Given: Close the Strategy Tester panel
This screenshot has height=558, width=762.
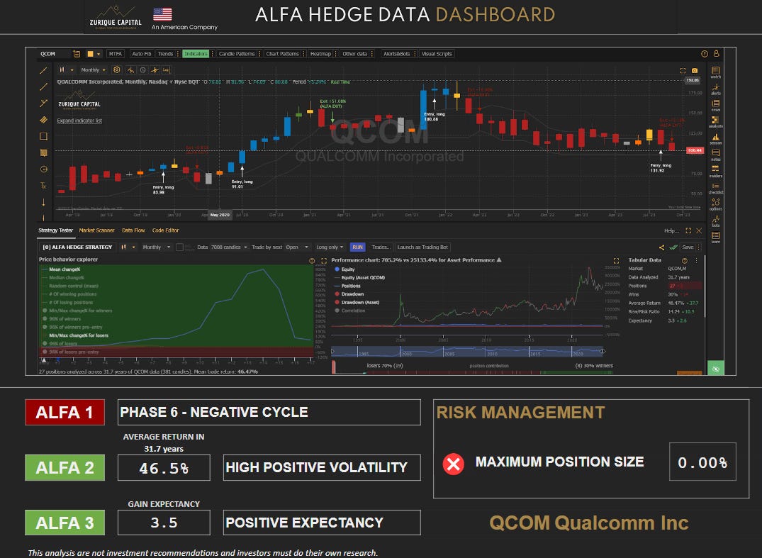Looking at the screenshot, I should [699, 230].
